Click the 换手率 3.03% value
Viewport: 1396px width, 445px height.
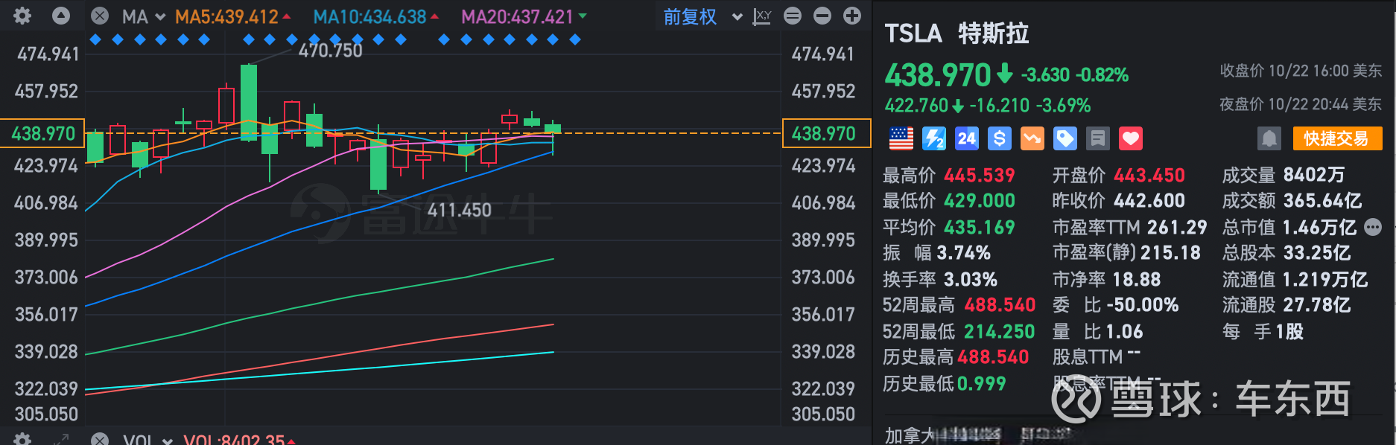click(x=971, y=280)
